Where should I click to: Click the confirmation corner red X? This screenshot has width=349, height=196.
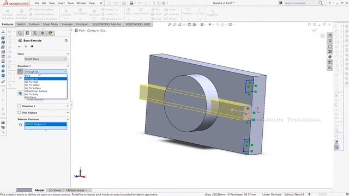tap(322, 35)
